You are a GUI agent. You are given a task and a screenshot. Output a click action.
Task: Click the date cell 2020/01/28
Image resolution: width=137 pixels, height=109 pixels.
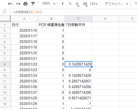(24, 98)
